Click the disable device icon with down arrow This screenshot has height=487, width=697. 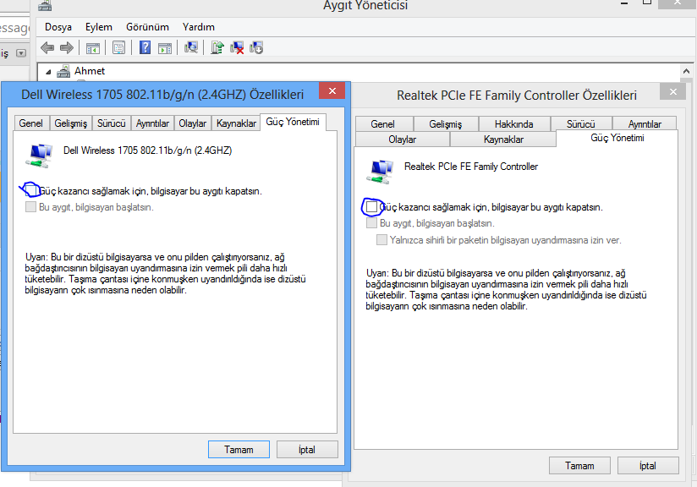click(256, 47)
